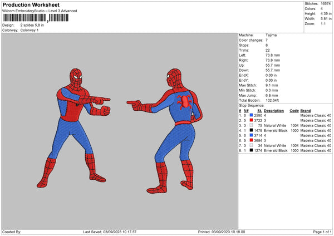Click the red swatch beside 3722 stitches
The height and width of the screenshot is (236, 334).
[252, 120]
